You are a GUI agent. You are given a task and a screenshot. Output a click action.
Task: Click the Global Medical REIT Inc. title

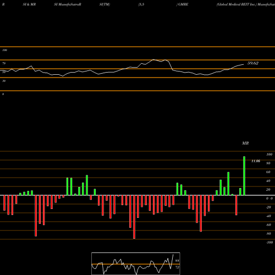[237, 4]
